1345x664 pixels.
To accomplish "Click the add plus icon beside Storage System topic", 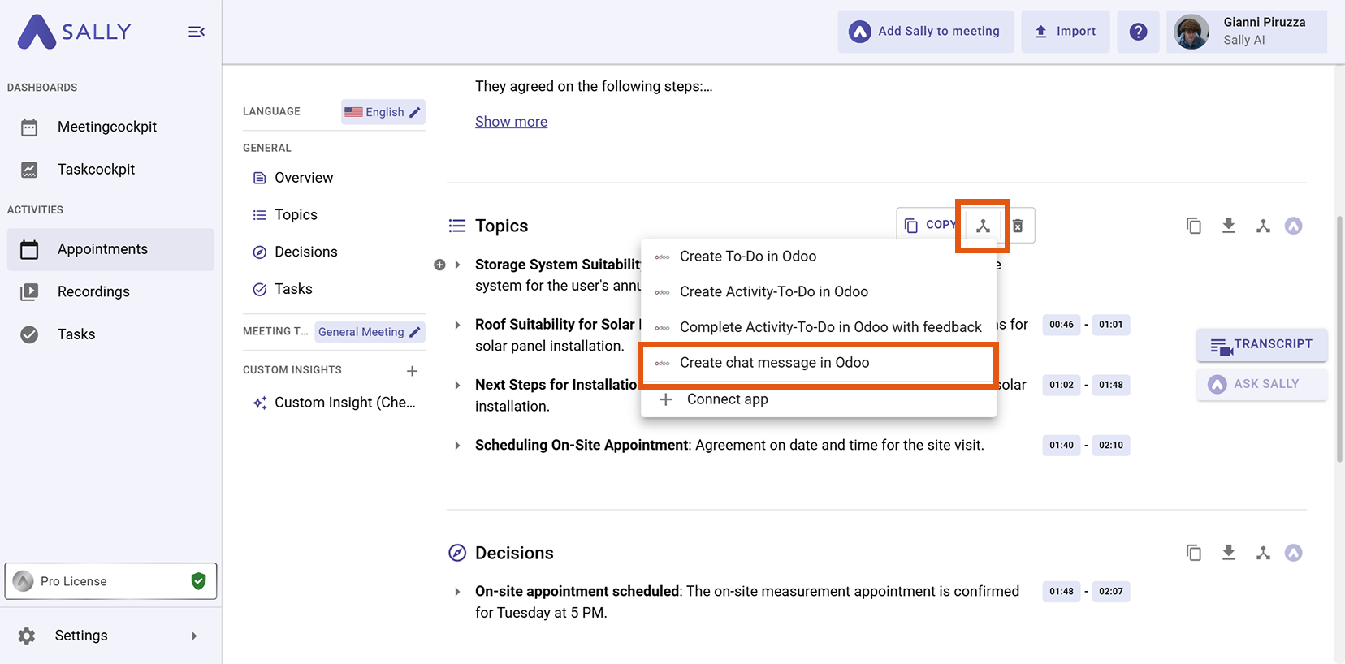I will click(x=439, y=265).
